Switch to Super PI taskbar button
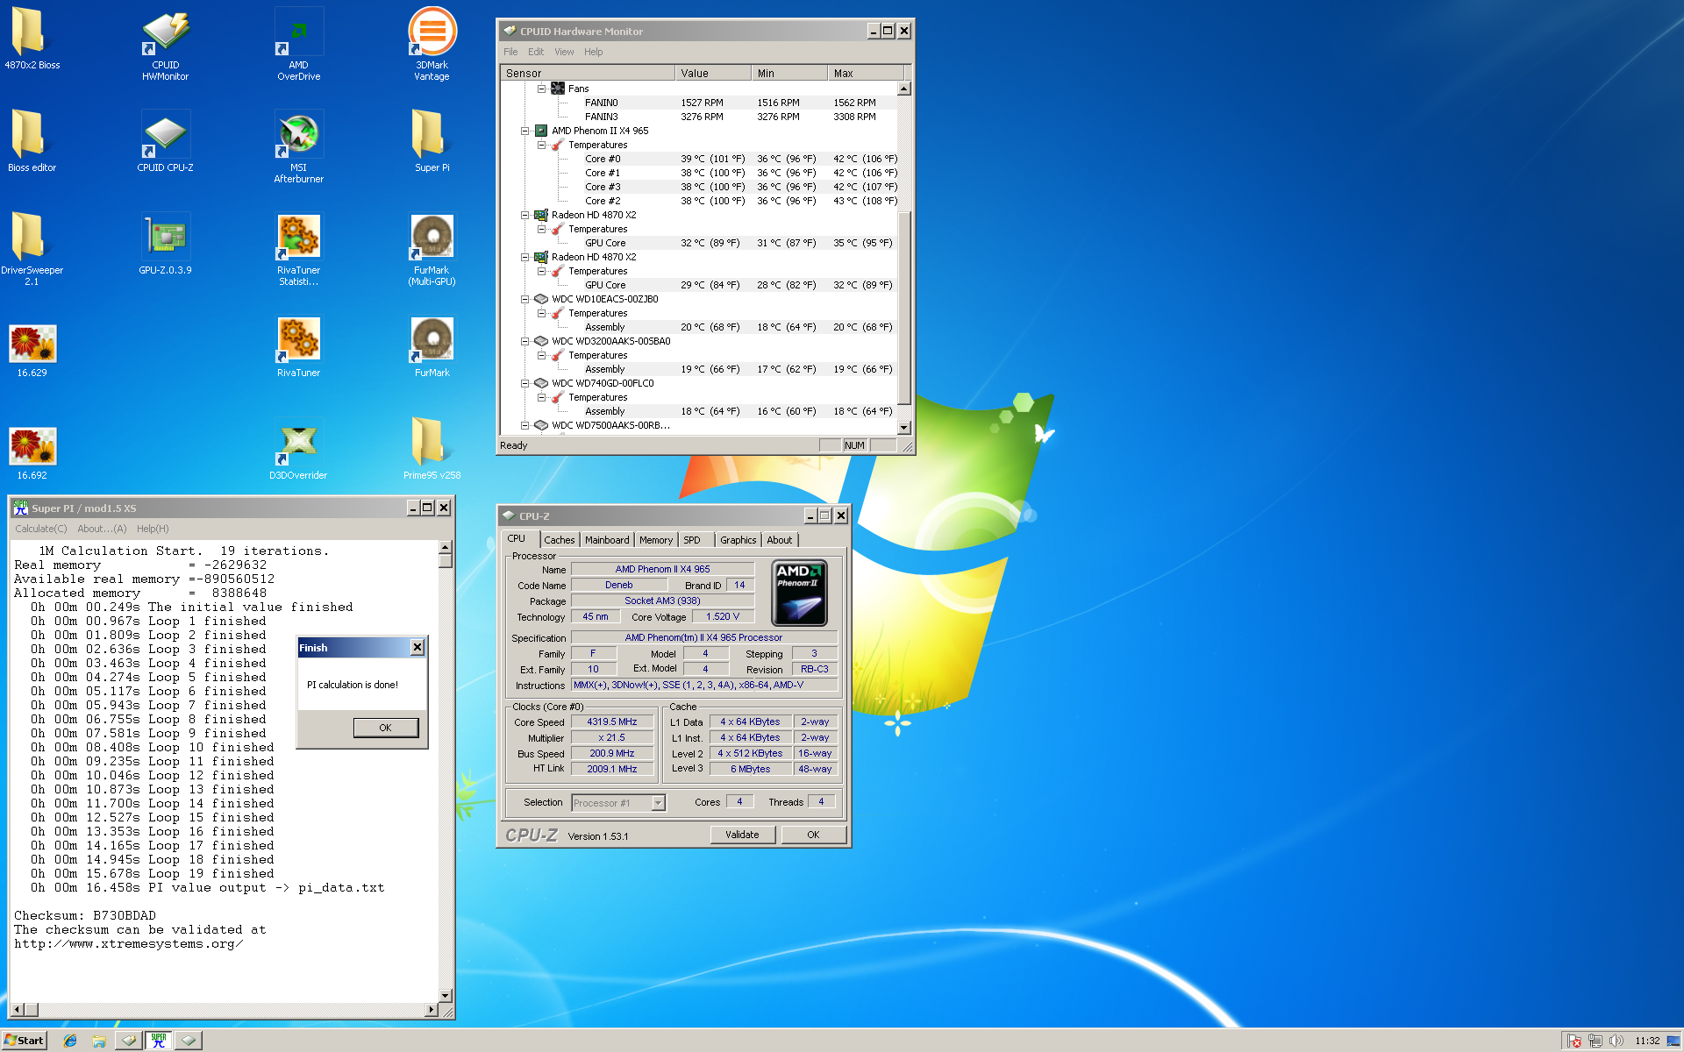Screen dimensions: 1684x1052 click(159, 1041)
